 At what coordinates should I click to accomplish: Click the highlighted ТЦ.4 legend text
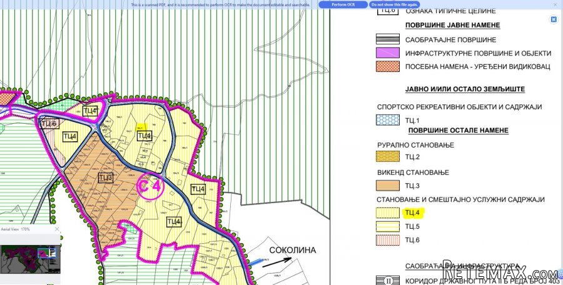click(x=413, y=213)
